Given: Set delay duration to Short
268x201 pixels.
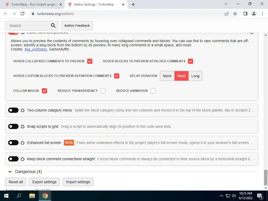Looking at the screenshot, I should [x=181, y=76].
